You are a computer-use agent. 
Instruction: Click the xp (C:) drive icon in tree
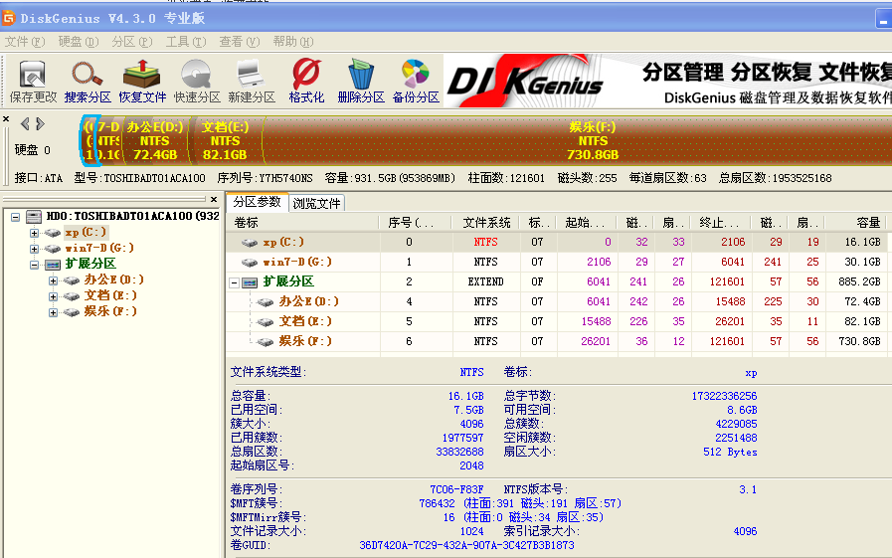tap(53, 233)
